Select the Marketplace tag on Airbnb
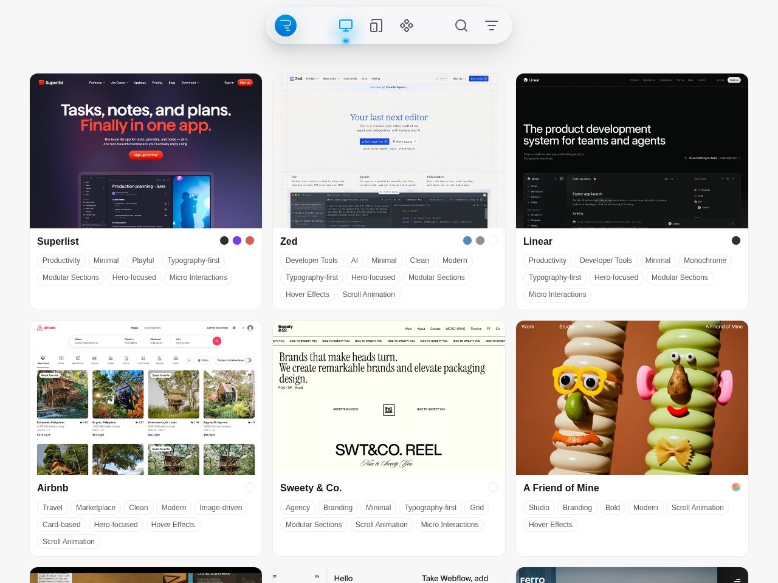This screenshot has height=583, width=778. pyautogui.click(x=96, y=508)
